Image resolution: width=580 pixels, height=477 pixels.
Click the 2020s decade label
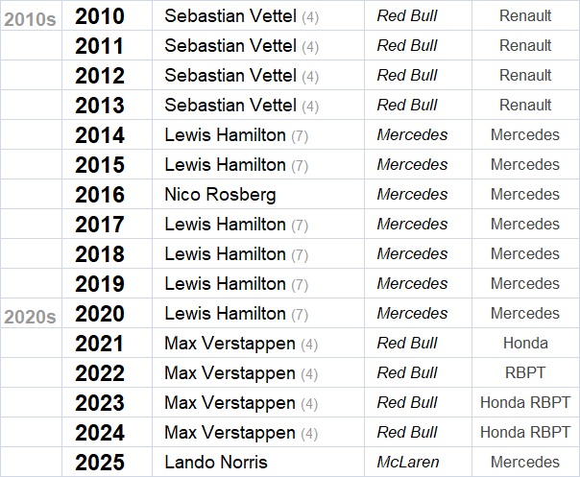(x=30, y=314)
